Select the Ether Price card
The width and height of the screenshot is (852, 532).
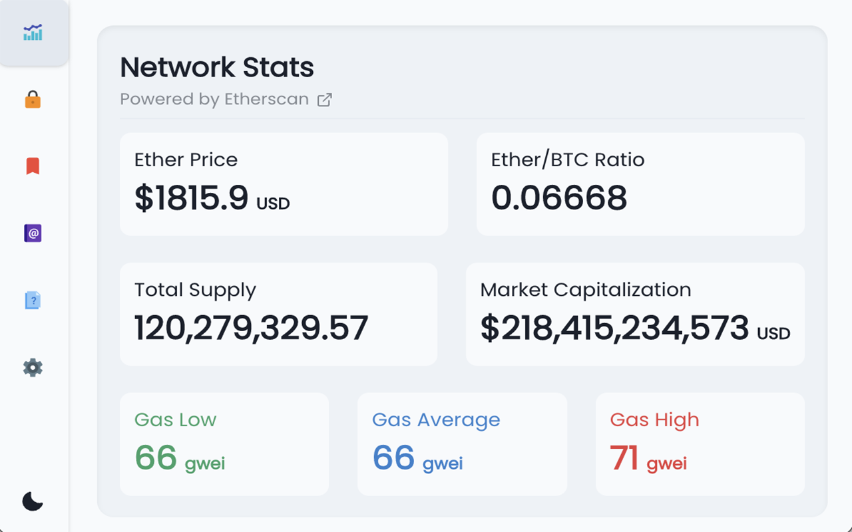[x=284, y=184]
